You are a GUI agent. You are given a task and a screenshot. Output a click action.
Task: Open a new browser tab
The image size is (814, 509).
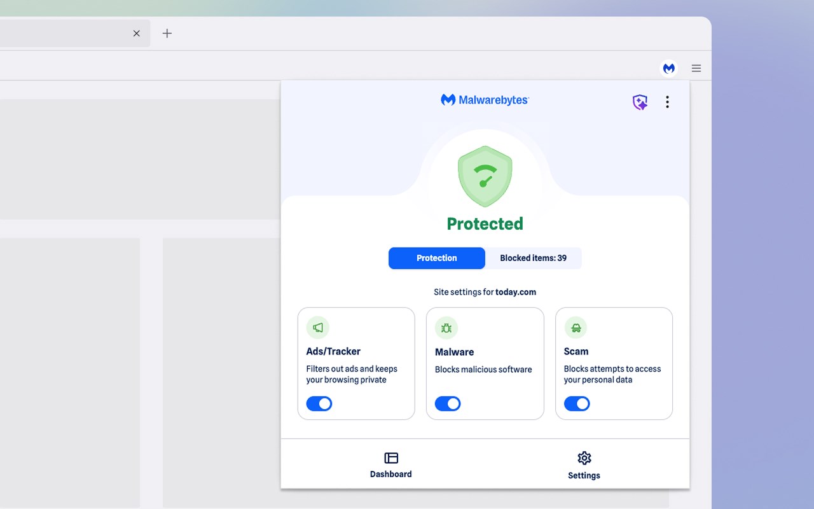click(x=167, y=33)
